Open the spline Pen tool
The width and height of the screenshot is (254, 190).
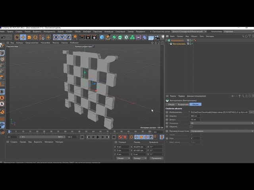(108, 37)
